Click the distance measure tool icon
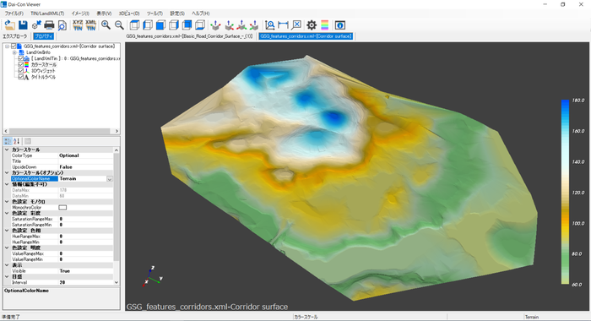591x321 pixels. pyautogui.click(x=283, y=25)
